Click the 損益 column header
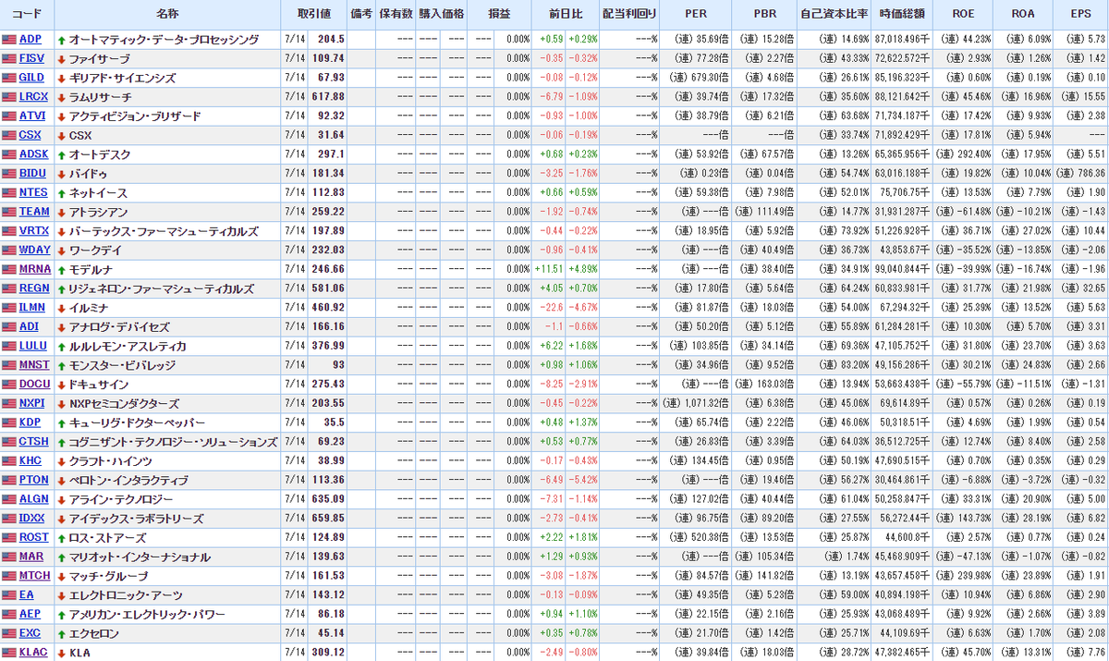 coord(499,15)
